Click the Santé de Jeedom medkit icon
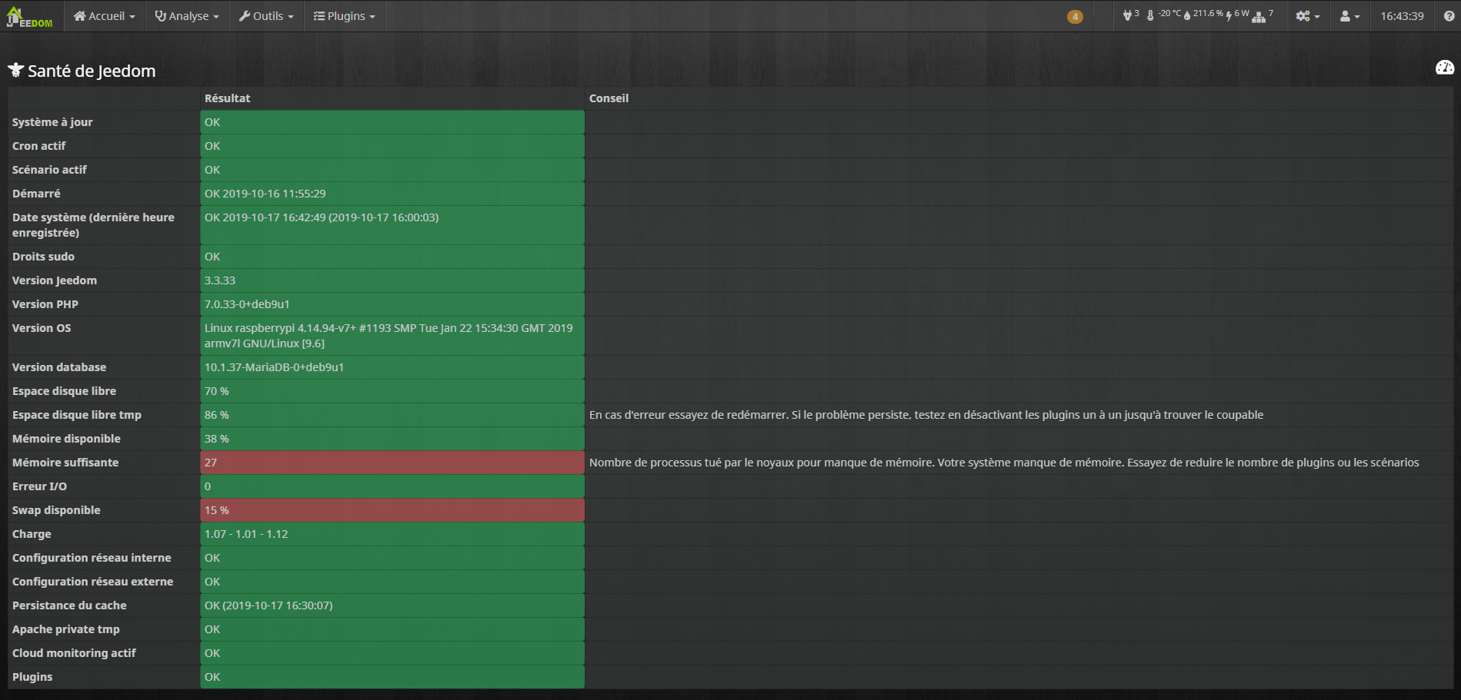Image resolution: width=1461 pixels, height=700 pixels. (16, 71)
